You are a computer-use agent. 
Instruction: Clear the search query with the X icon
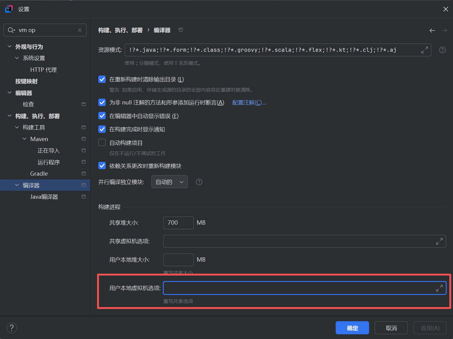click(80, 30)
